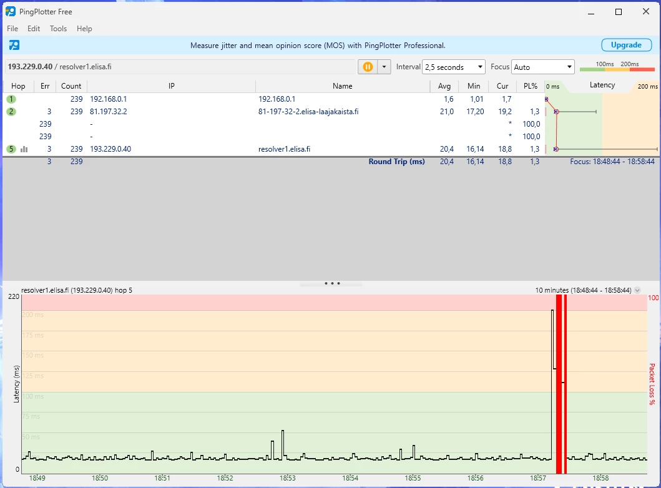Viewport: 661px width, 488px height.
Task: Click the Packet Loss % axis label
Action: tap(652, 384)
